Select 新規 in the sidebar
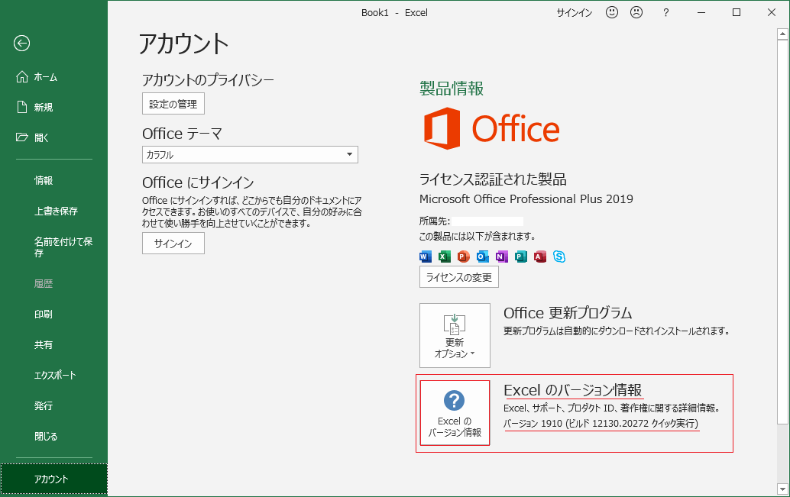The width and height of the screenshot is (790, 497). [53, 107]
